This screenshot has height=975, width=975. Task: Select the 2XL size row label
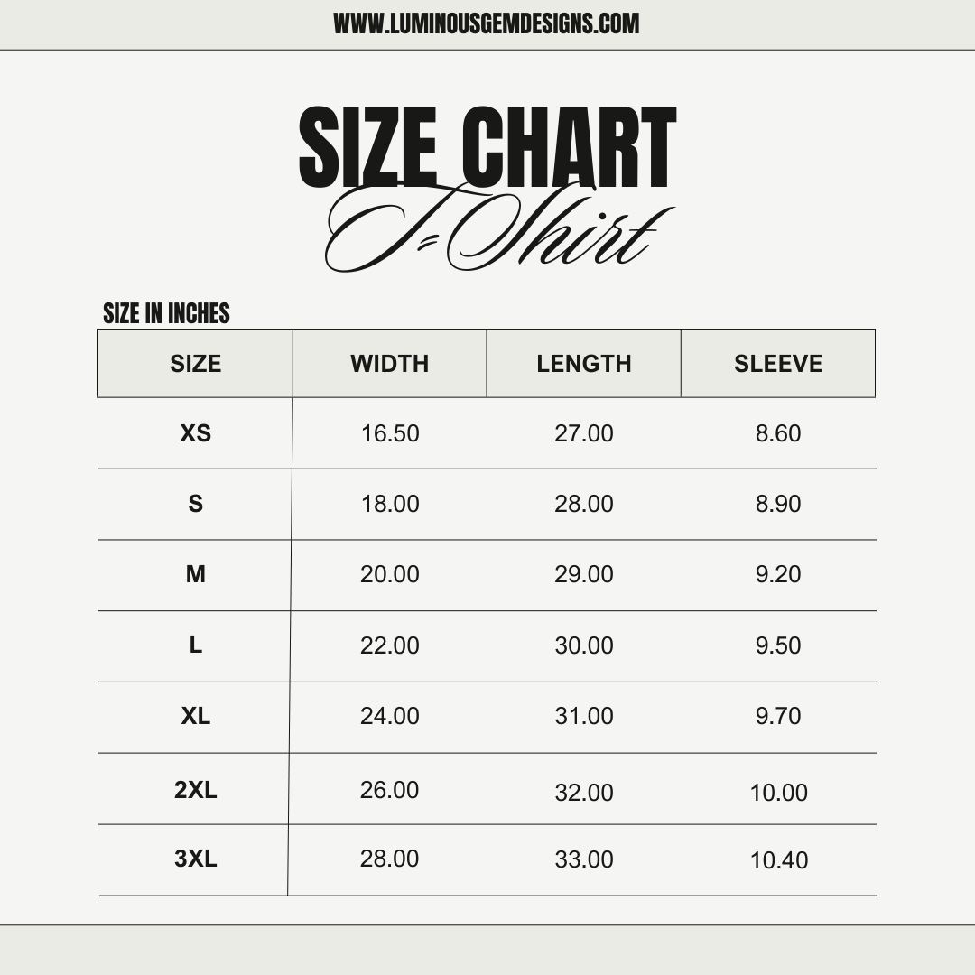coord(195,790)
